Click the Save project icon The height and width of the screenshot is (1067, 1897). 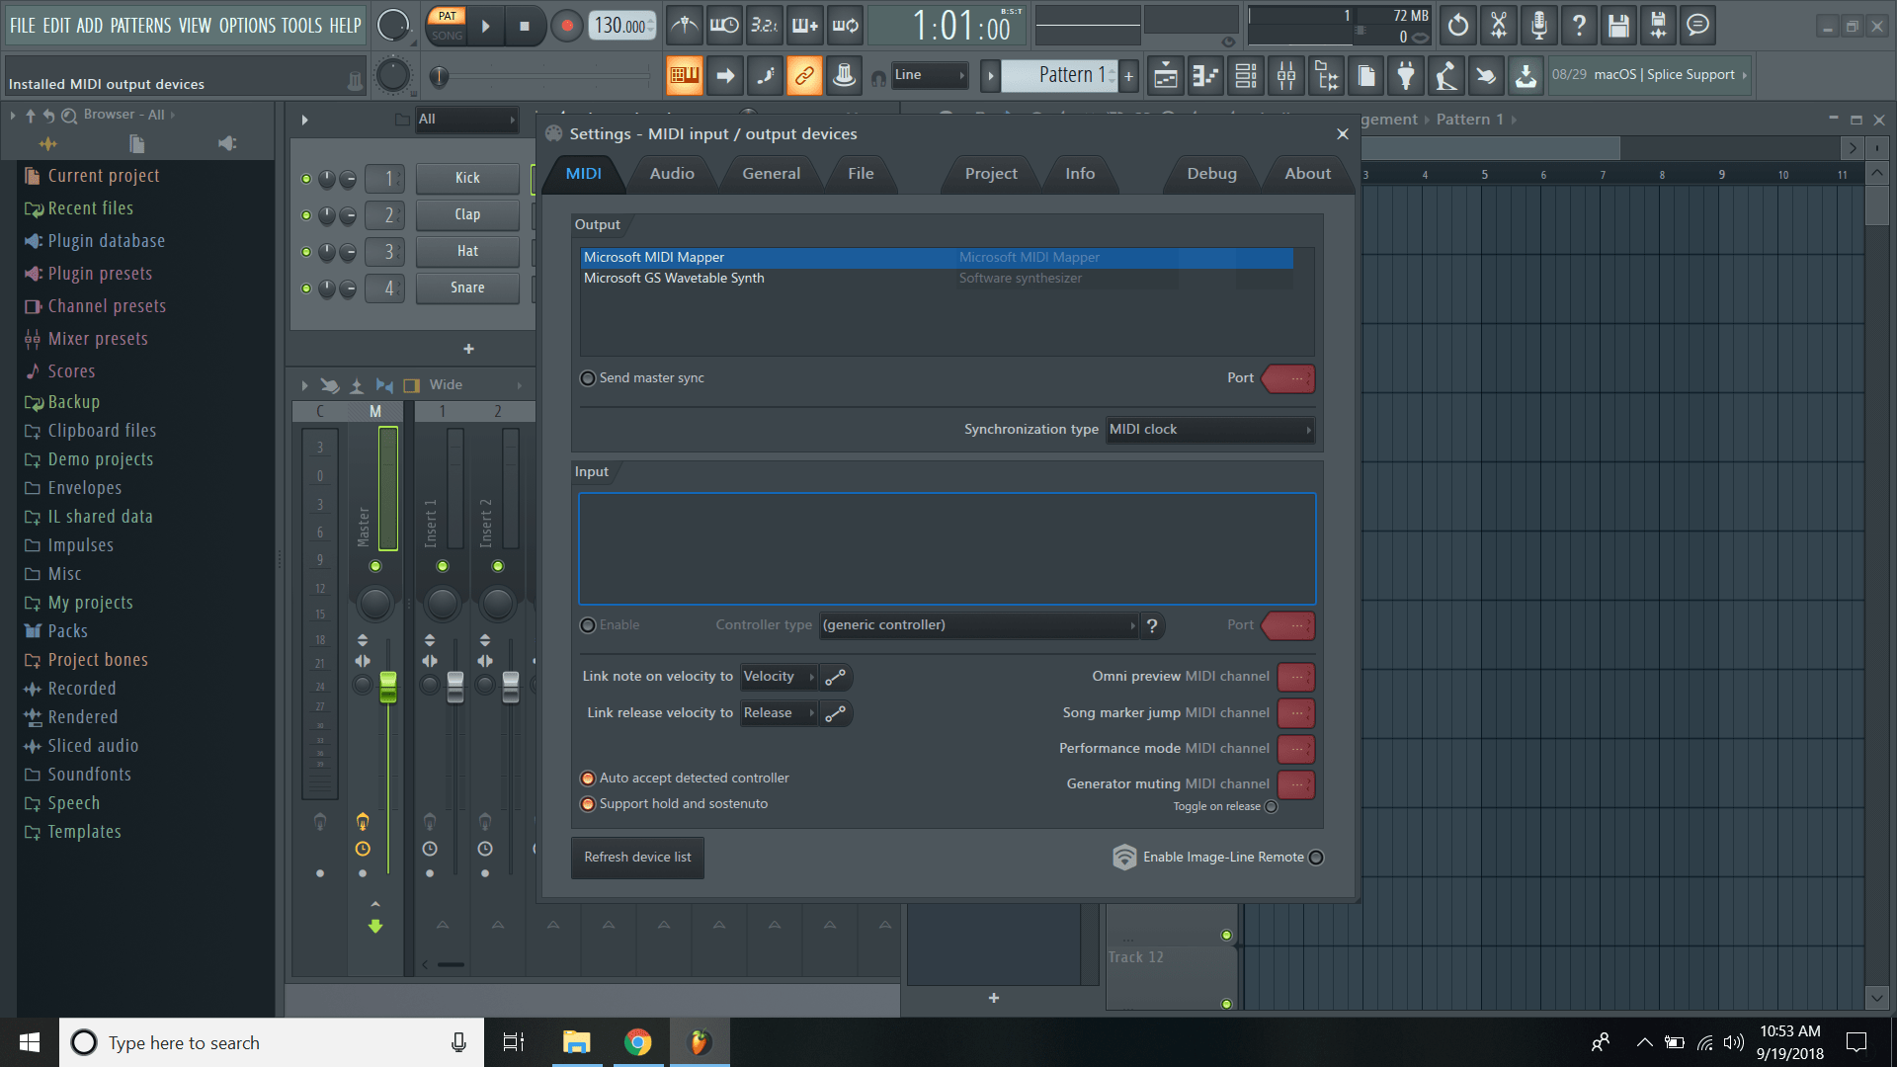pyautogui.click(x=1618, y=26)
